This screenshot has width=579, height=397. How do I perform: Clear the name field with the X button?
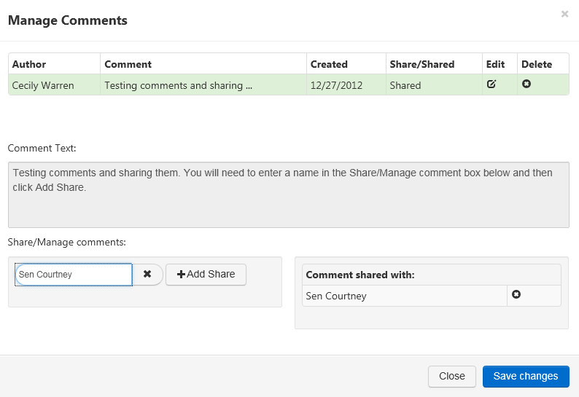click(x=147, y=274)
